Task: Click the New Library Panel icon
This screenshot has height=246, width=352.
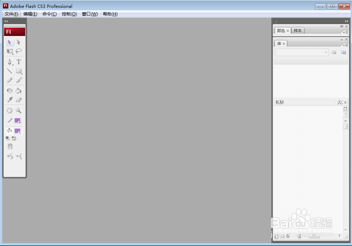Action: (343, 53)
